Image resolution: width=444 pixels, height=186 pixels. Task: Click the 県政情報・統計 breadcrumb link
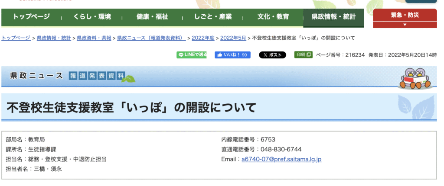(54, 38)
